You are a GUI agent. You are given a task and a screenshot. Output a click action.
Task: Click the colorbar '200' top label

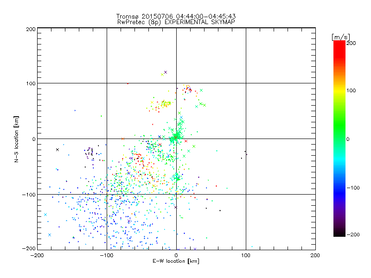click(x=351, y=43)
